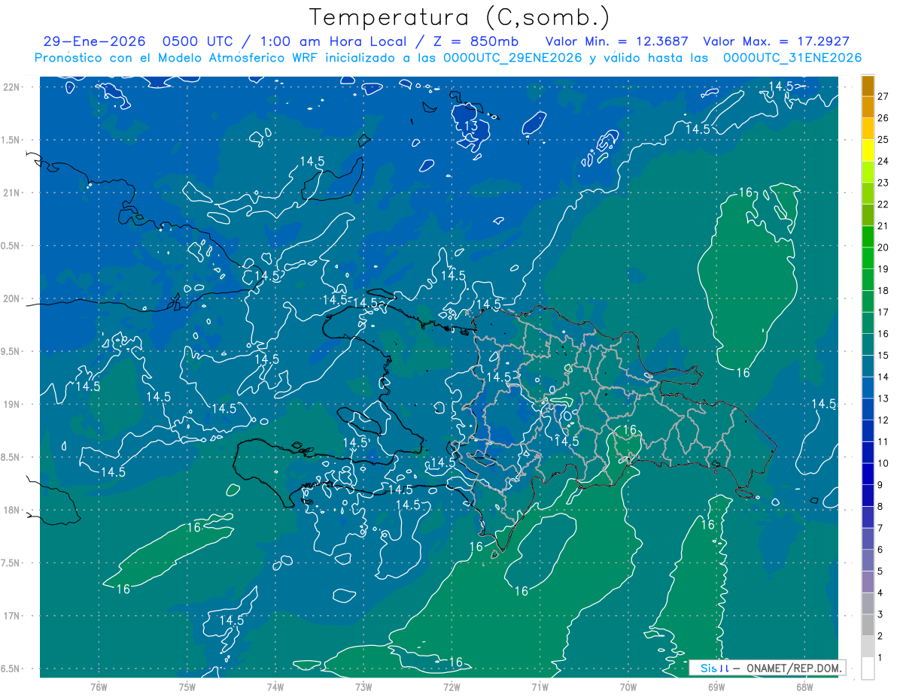This screenshot has height=697, width=903.
Task: Select the date "29-Ene-2026" in the header
Action: [93, 41]
